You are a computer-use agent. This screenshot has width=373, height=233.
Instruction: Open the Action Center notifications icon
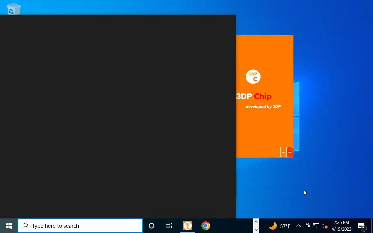coord(362,226)
